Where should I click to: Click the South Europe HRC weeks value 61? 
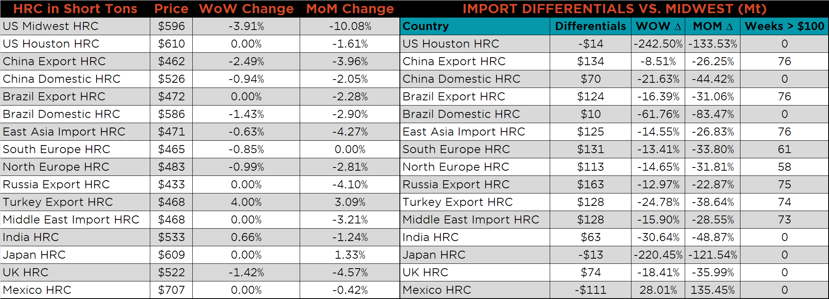(784, 149)
